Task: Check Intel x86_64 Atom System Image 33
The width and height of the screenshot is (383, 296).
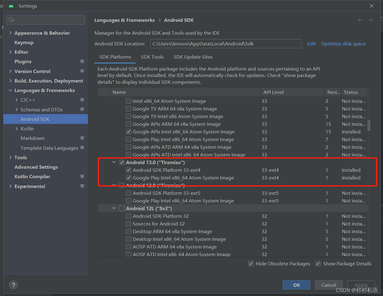Action: click(x=129, y=101)
